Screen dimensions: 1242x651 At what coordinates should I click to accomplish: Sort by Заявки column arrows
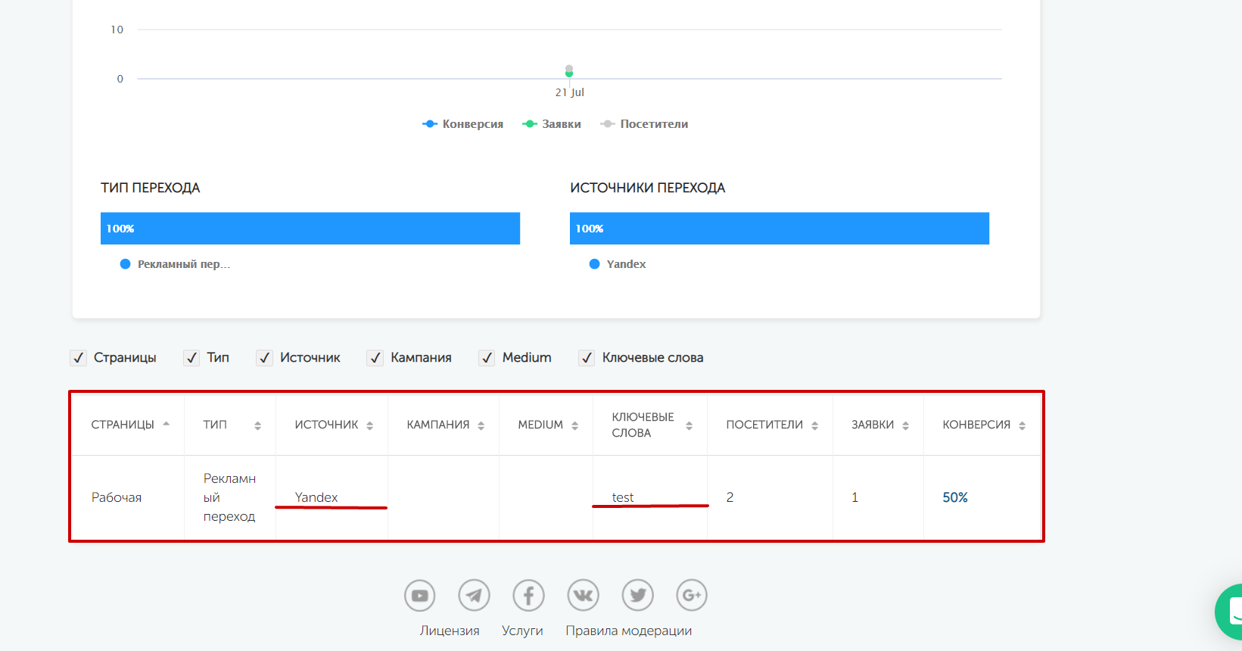(905, 425)
